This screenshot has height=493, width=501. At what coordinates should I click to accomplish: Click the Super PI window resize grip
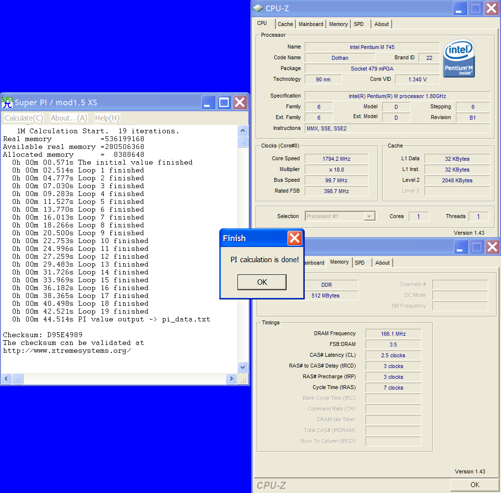(x=243, y=380)
